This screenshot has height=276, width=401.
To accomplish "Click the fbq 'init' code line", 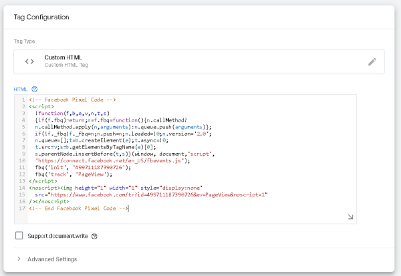I will (x=83, y=168).
